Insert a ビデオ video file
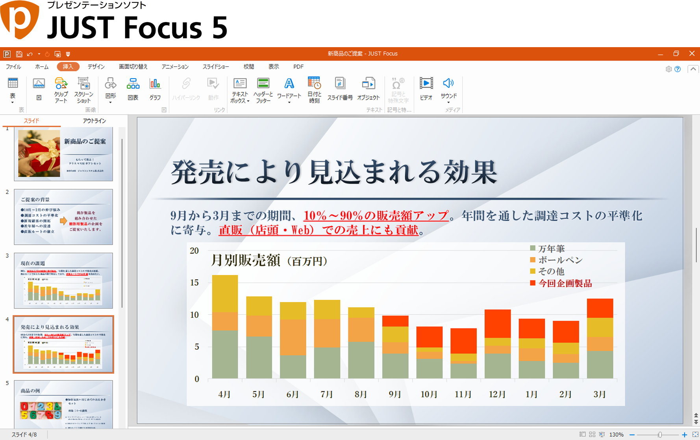Image resolution: width=700 pixels, height=440 pixels. tap(426, 89)
